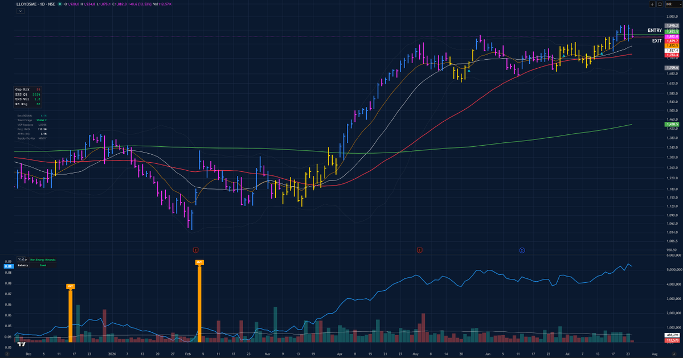Screen dimensions: 683x358
Task: Click the Proj. RVOL row
Action: [x=32, y=129]
